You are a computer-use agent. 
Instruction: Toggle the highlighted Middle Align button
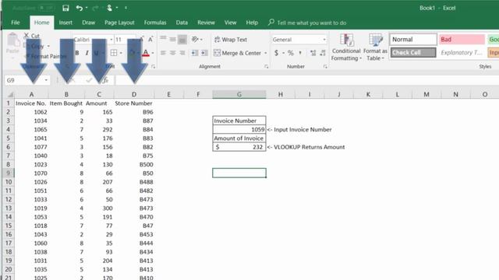point(172,40)
